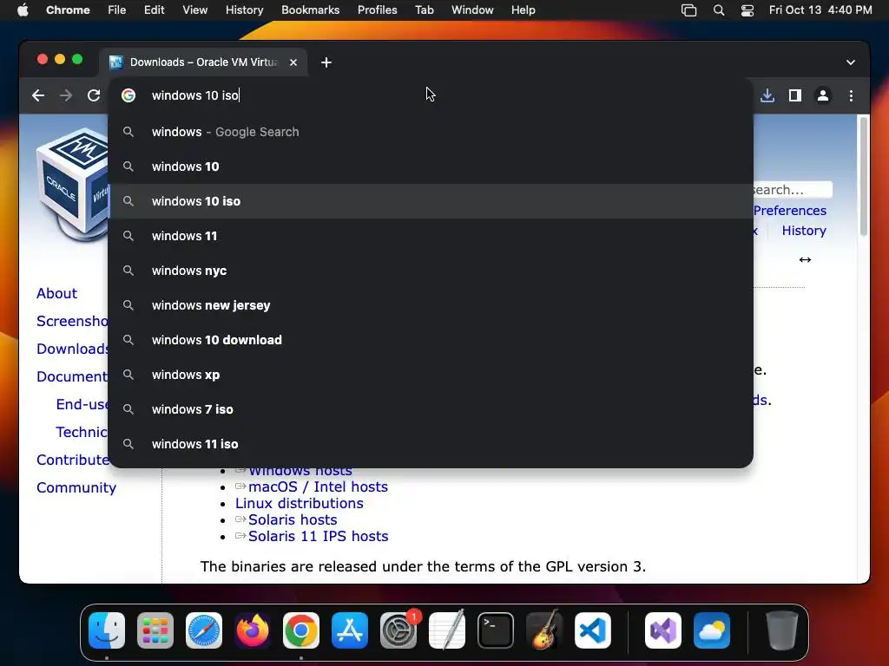Open the Window menu
The height and width of the screenshot is (666, 889).
[472, 10]
